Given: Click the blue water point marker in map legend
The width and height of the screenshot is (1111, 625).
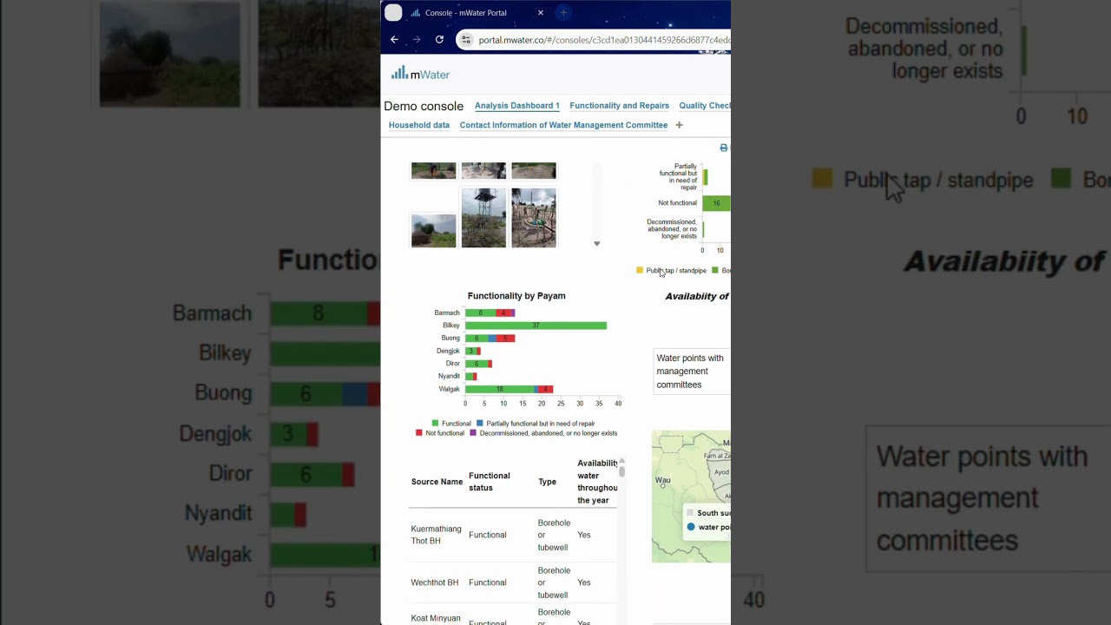Looking at the screenshot, I should pyautogui.click(x=691, y=527).
